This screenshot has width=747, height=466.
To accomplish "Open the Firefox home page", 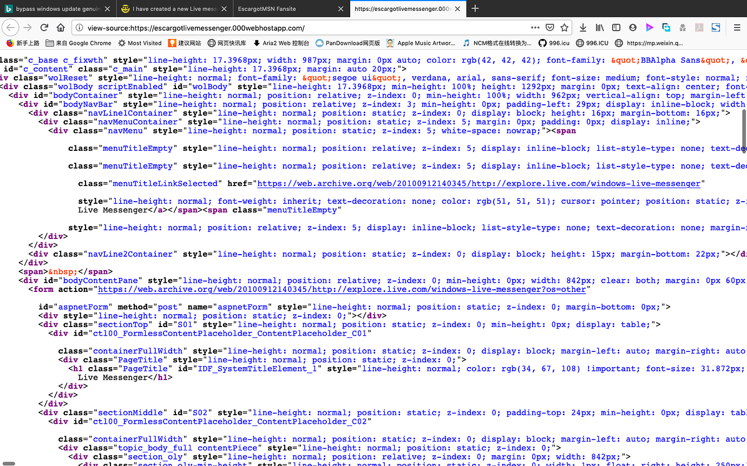I will click(61, 28).
